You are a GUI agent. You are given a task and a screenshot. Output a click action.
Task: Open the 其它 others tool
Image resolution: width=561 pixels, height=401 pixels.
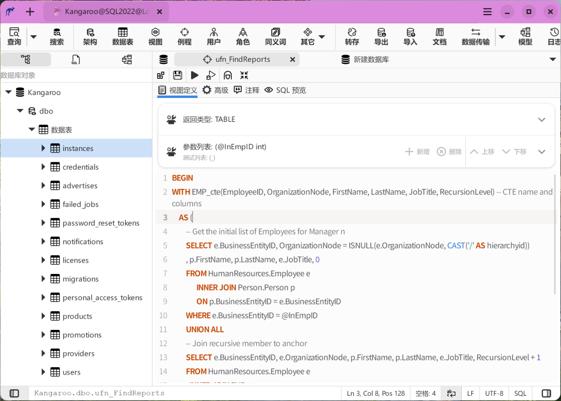(308, 36)
